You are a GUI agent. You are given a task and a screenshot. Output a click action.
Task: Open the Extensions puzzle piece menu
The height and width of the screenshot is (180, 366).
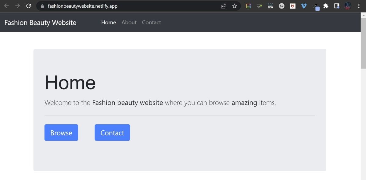(x=326, y=6)
